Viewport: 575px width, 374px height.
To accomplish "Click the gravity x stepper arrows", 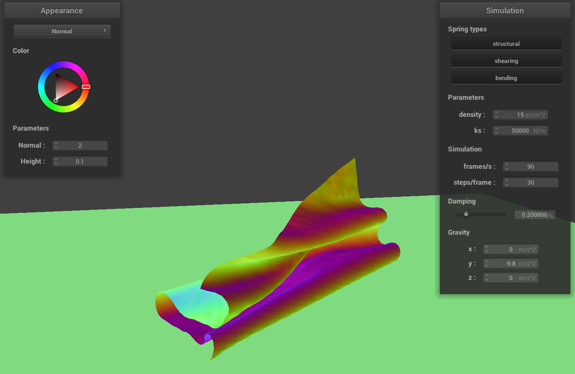I will [487, 249].
